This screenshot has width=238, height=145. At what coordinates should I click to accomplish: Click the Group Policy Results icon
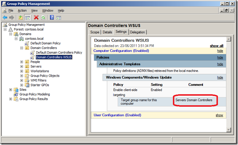[16, 99]
